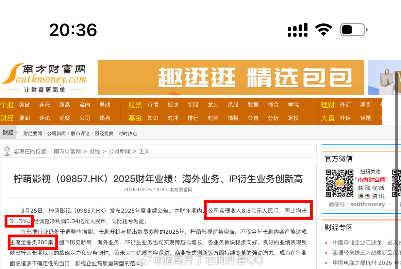Open the 基金 category heading
The width and height of the screenshot is (401, 269).
click(x=135, y=118)
